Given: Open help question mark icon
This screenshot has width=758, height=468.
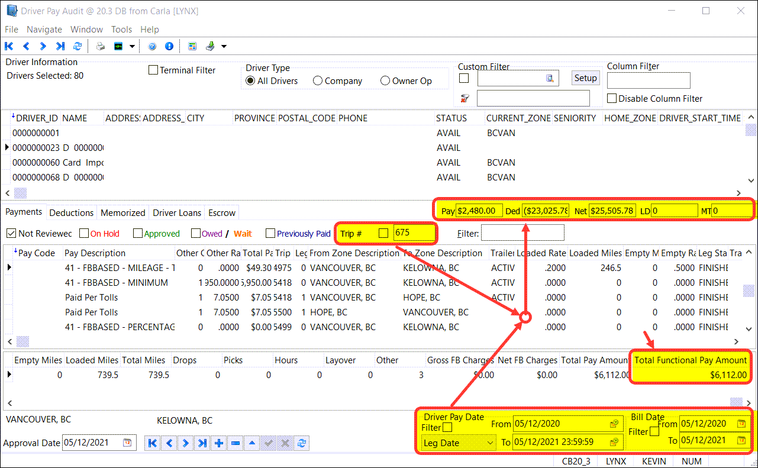Looking at the screenshot, I should (x=152, y=46).
